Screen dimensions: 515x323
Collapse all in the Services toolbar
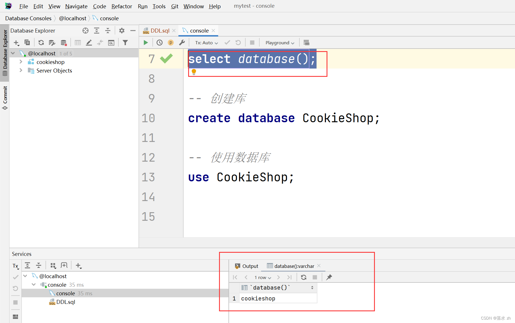39,266
